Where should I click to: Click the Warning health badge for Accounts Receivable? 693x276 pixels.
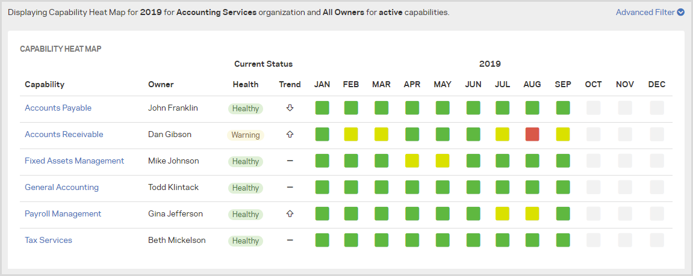coord(246,135)
